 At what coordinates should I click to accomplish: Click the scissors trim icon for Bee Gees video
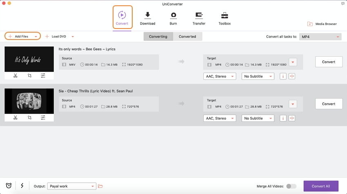click(x=15, y=76)
